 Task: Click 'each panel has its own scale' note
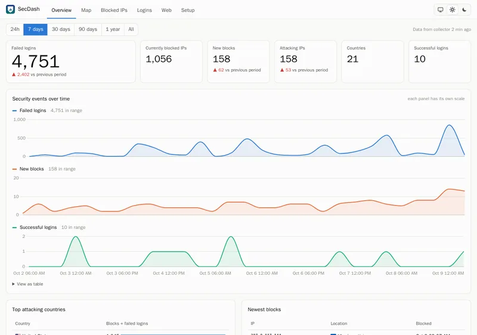[x=436, y=98]
